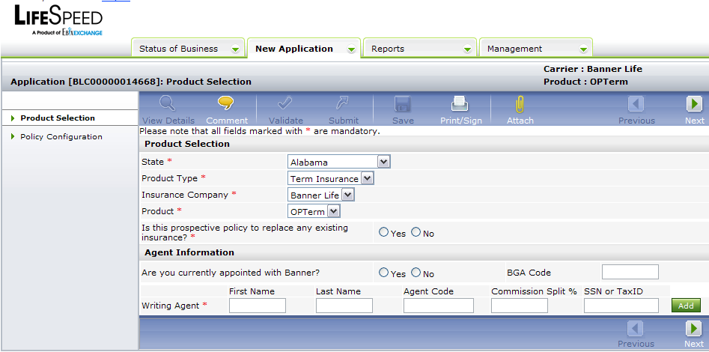Click the Validate checkmark icon
Screen dimensions: 709x352
[x=284, y=105]
